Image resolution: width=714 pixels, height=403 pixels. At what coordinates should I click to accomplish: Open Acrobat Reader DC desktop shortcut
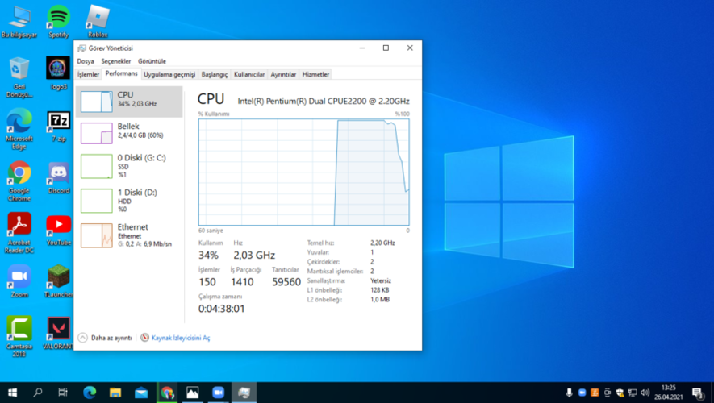point(19,233)
